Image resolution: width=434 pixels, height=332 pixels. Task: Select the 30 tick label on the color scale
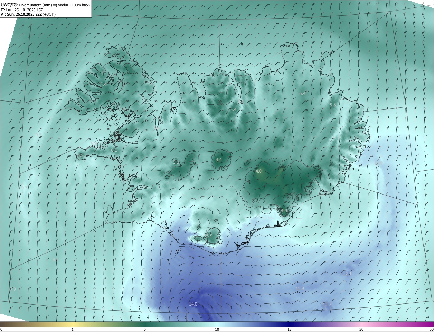click(361, 329)
